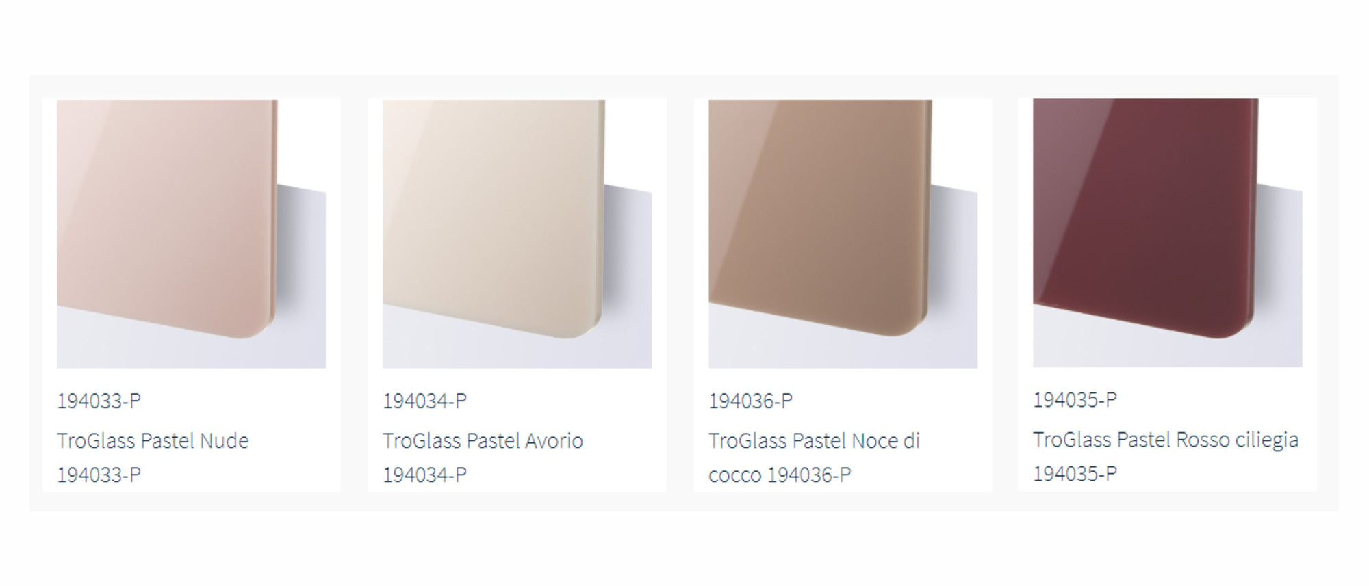Click the Rosso ciliegia product card
The image size is (1369, 586).
point(1167,294)
